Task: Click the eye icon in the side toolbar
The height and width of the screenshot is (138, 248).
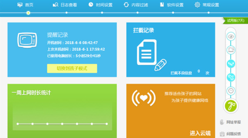Action: click(x=231, y=37)
